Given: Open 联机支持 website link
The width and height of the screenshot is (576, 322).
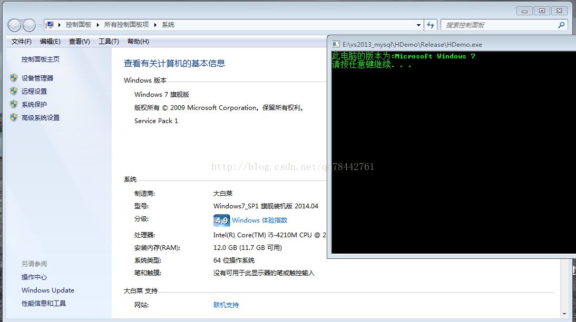Looking at the screenshot, I should pos(226,305).
